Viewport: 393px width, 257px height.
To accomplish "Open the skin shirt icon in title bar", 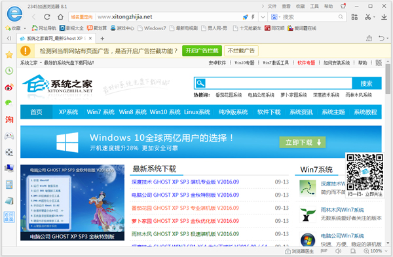I will [x=343, y=6].
